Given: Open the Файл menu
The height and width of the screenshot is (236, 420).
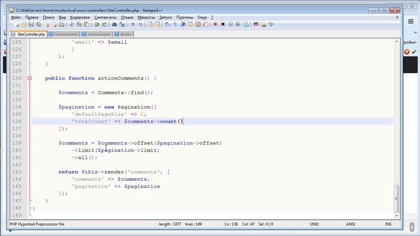Looking at the screenshot, I should coord(16,18).
